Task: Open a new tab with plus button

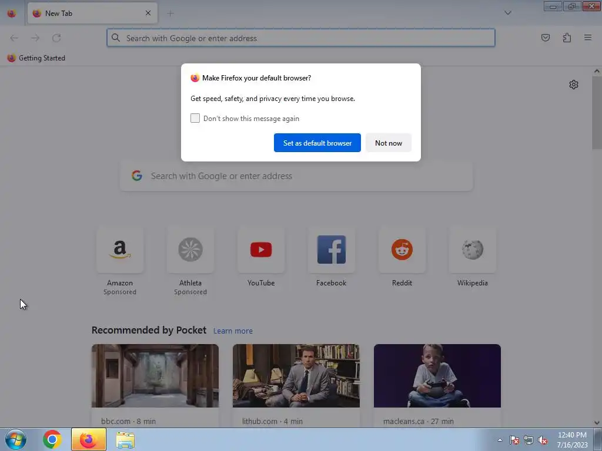Action: (170, 14)
